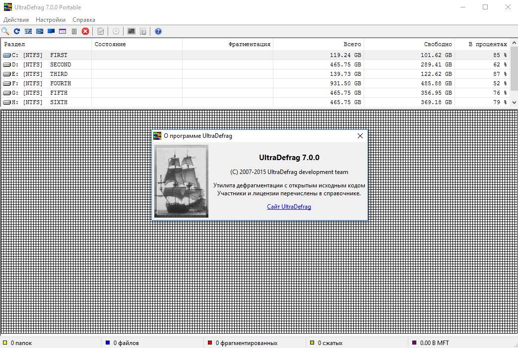518x348 pixels.
Task: Click the 0 папок status entry
Action: click(21, 343)
